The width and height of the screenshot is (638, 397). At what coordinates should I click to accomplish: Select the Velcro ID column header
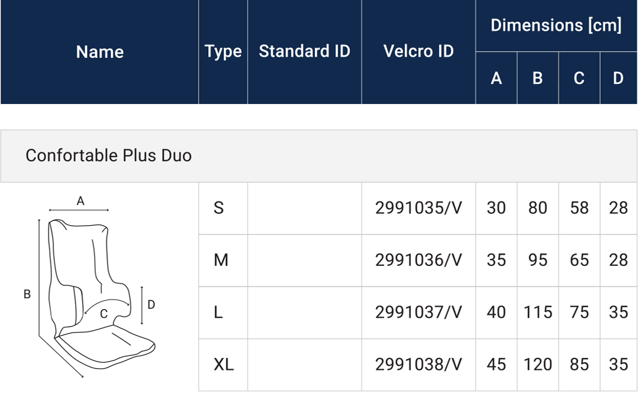click(x=419, y=51)
